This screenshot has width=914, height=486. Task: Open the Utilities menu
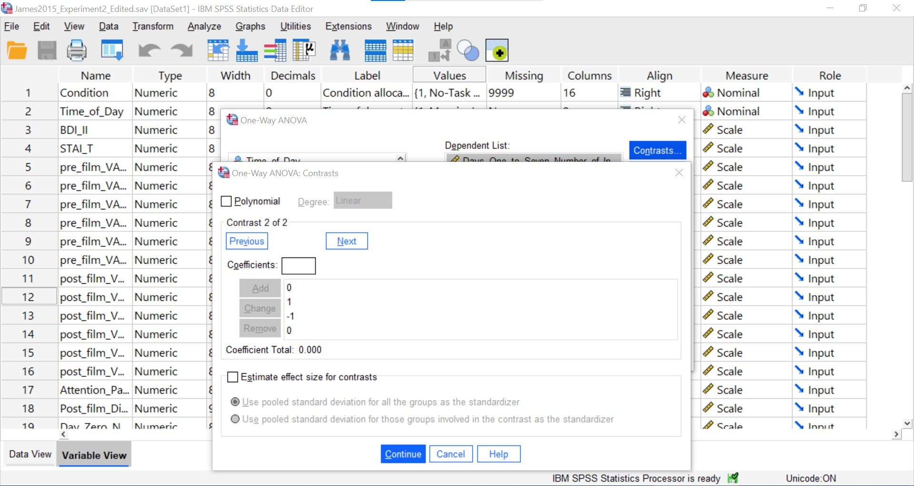click(296, 26)
